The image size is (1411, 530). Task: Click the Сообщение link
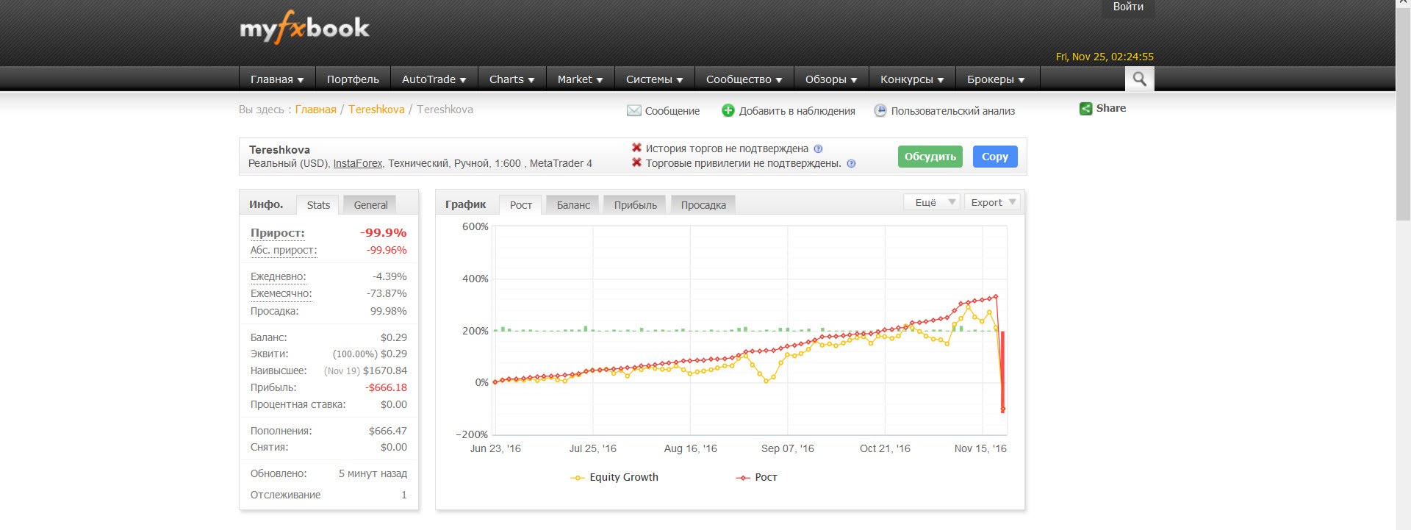coord(672,111)
